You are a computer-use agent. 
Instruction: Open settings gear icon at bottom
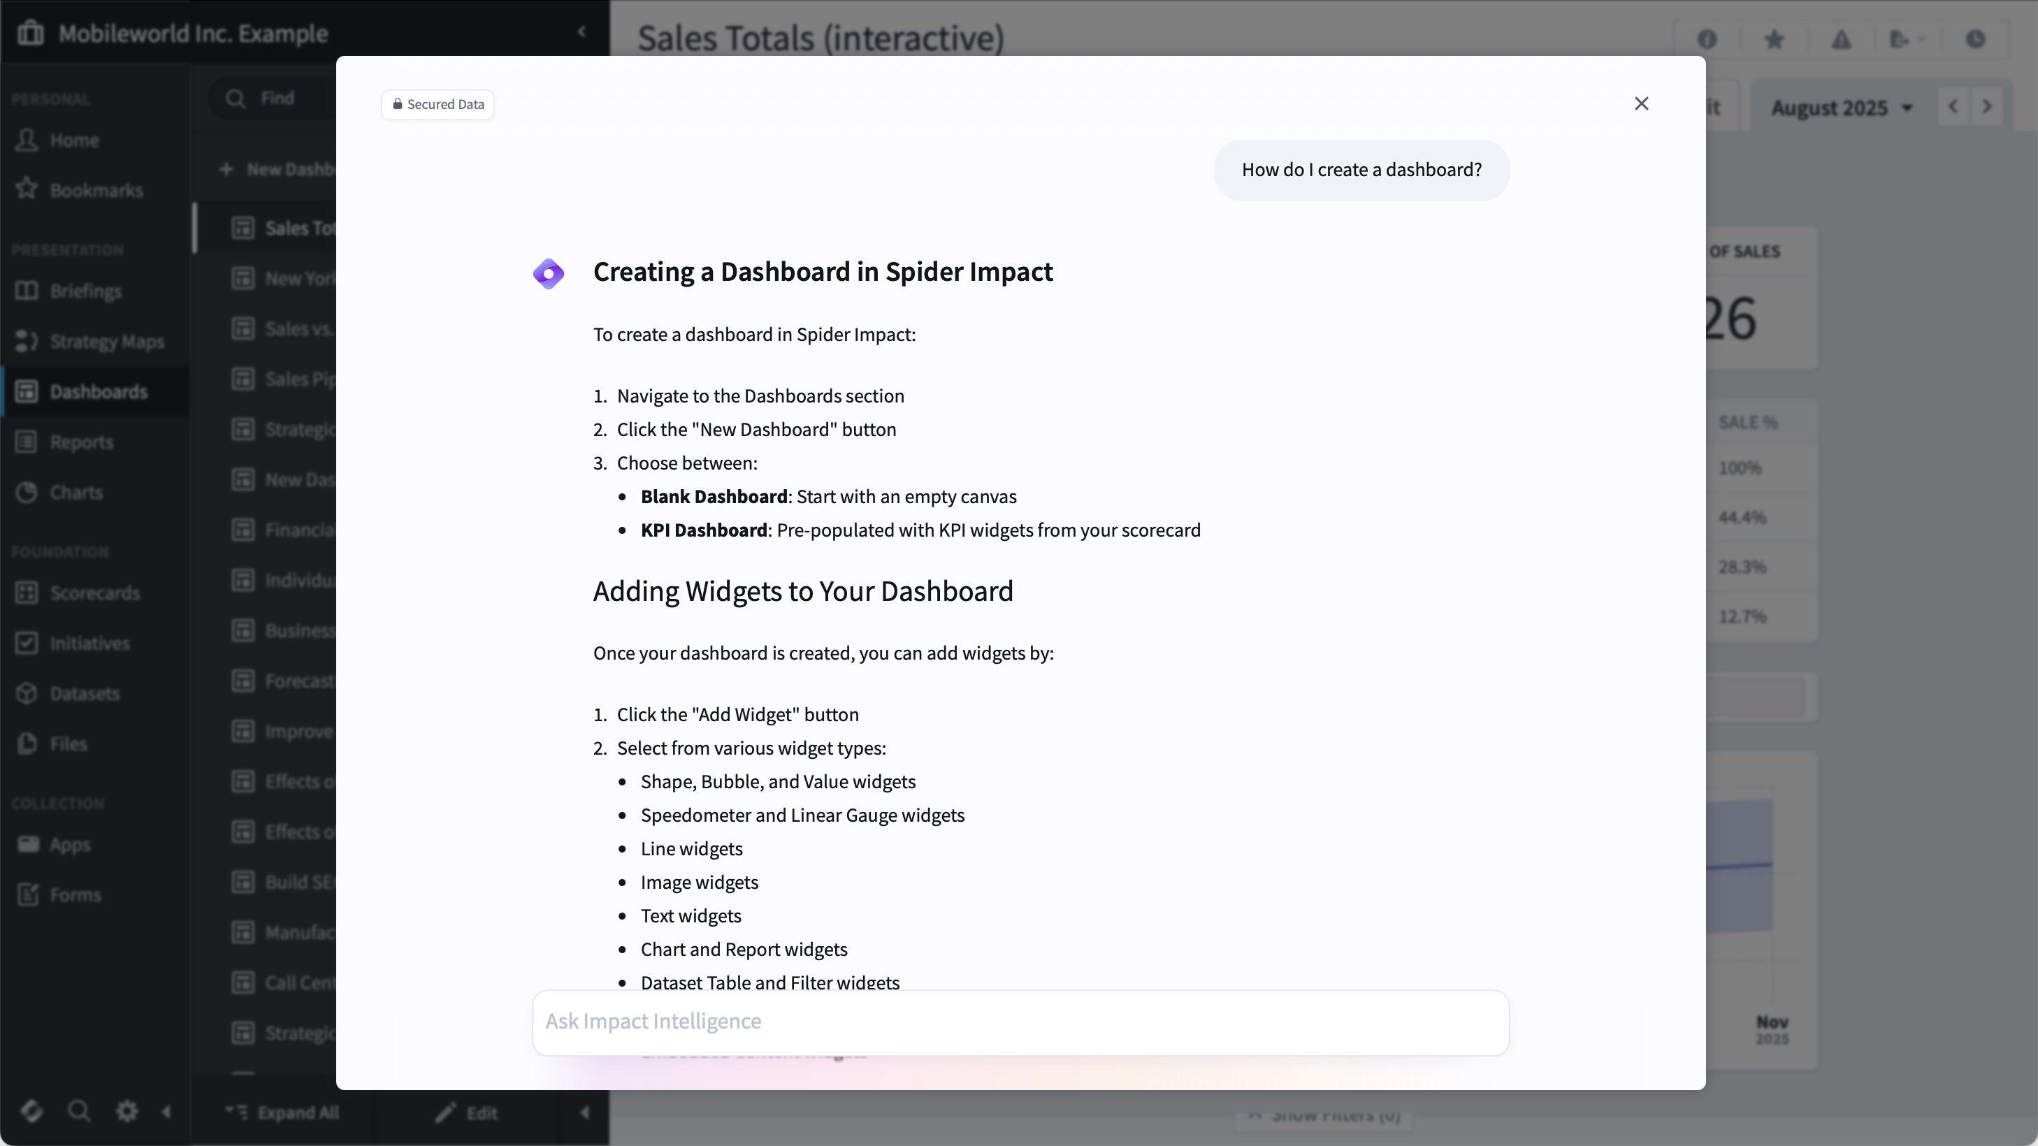127,1111
